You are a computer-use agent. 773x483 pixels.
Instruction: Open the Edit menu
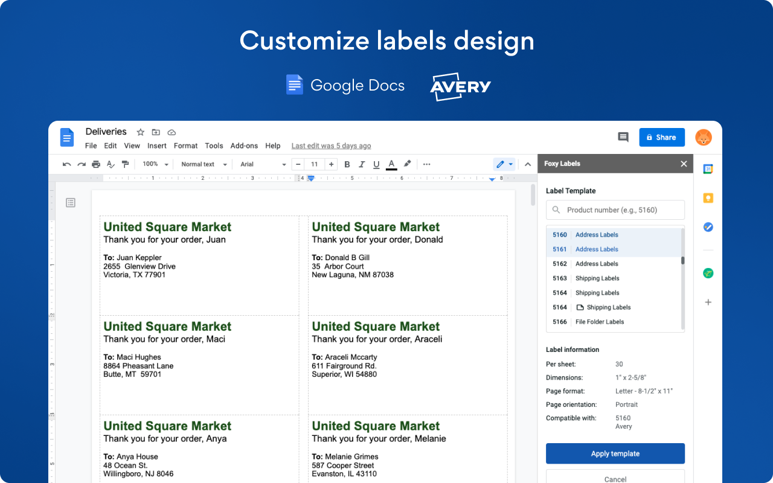pos(111,146)
